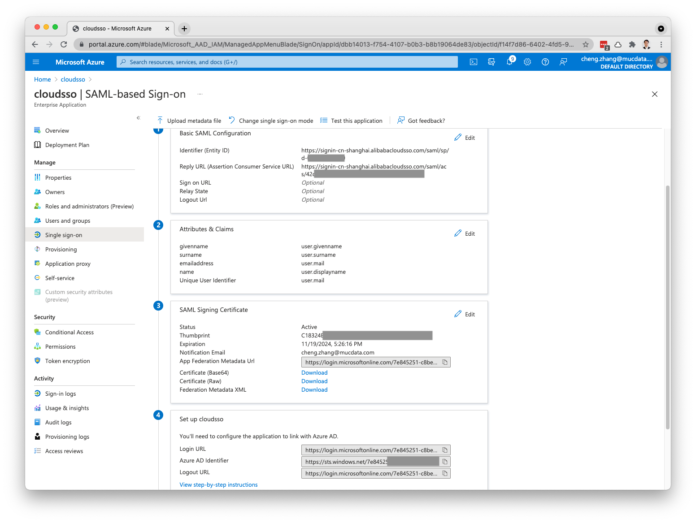Screen dimensions: 696x523
Task: Copy the Login URL value
Action: tap(445, 450)
